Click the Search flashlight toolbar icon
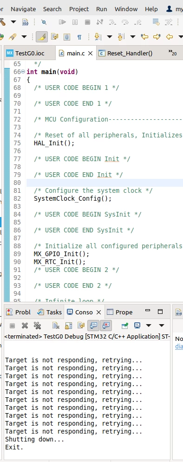 pos(12,37)
